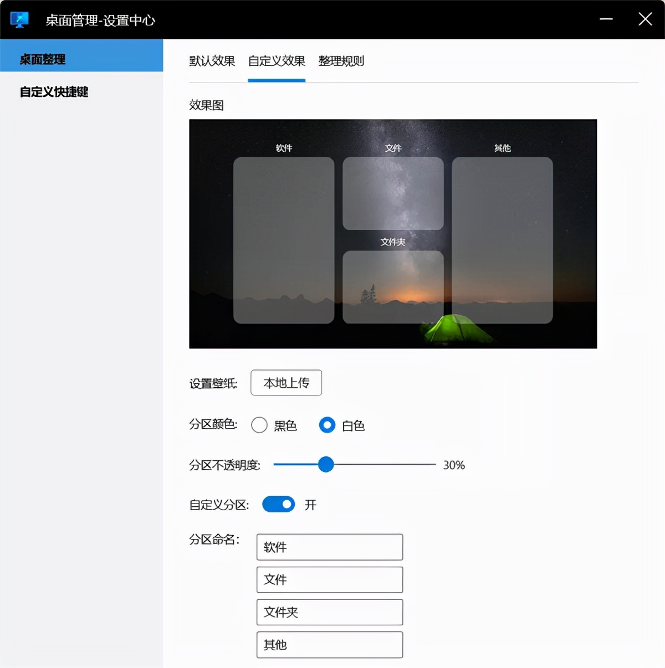Select the 自定义效果 tab

pyautogui.click(x=276, y=61)
